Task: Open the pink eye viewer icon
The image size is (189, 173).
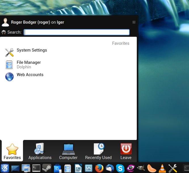Action: [131, 168]
